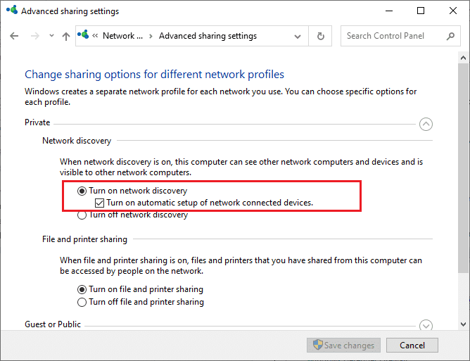Click the up one level arrow
The width and height of the screenshot is (470, 361).
click(x=66, y=37)
